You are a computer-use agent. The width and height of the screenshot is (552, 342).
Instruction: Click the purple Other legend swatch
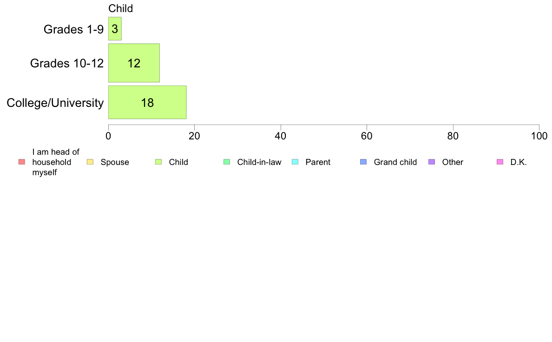(x=432, y=162)
